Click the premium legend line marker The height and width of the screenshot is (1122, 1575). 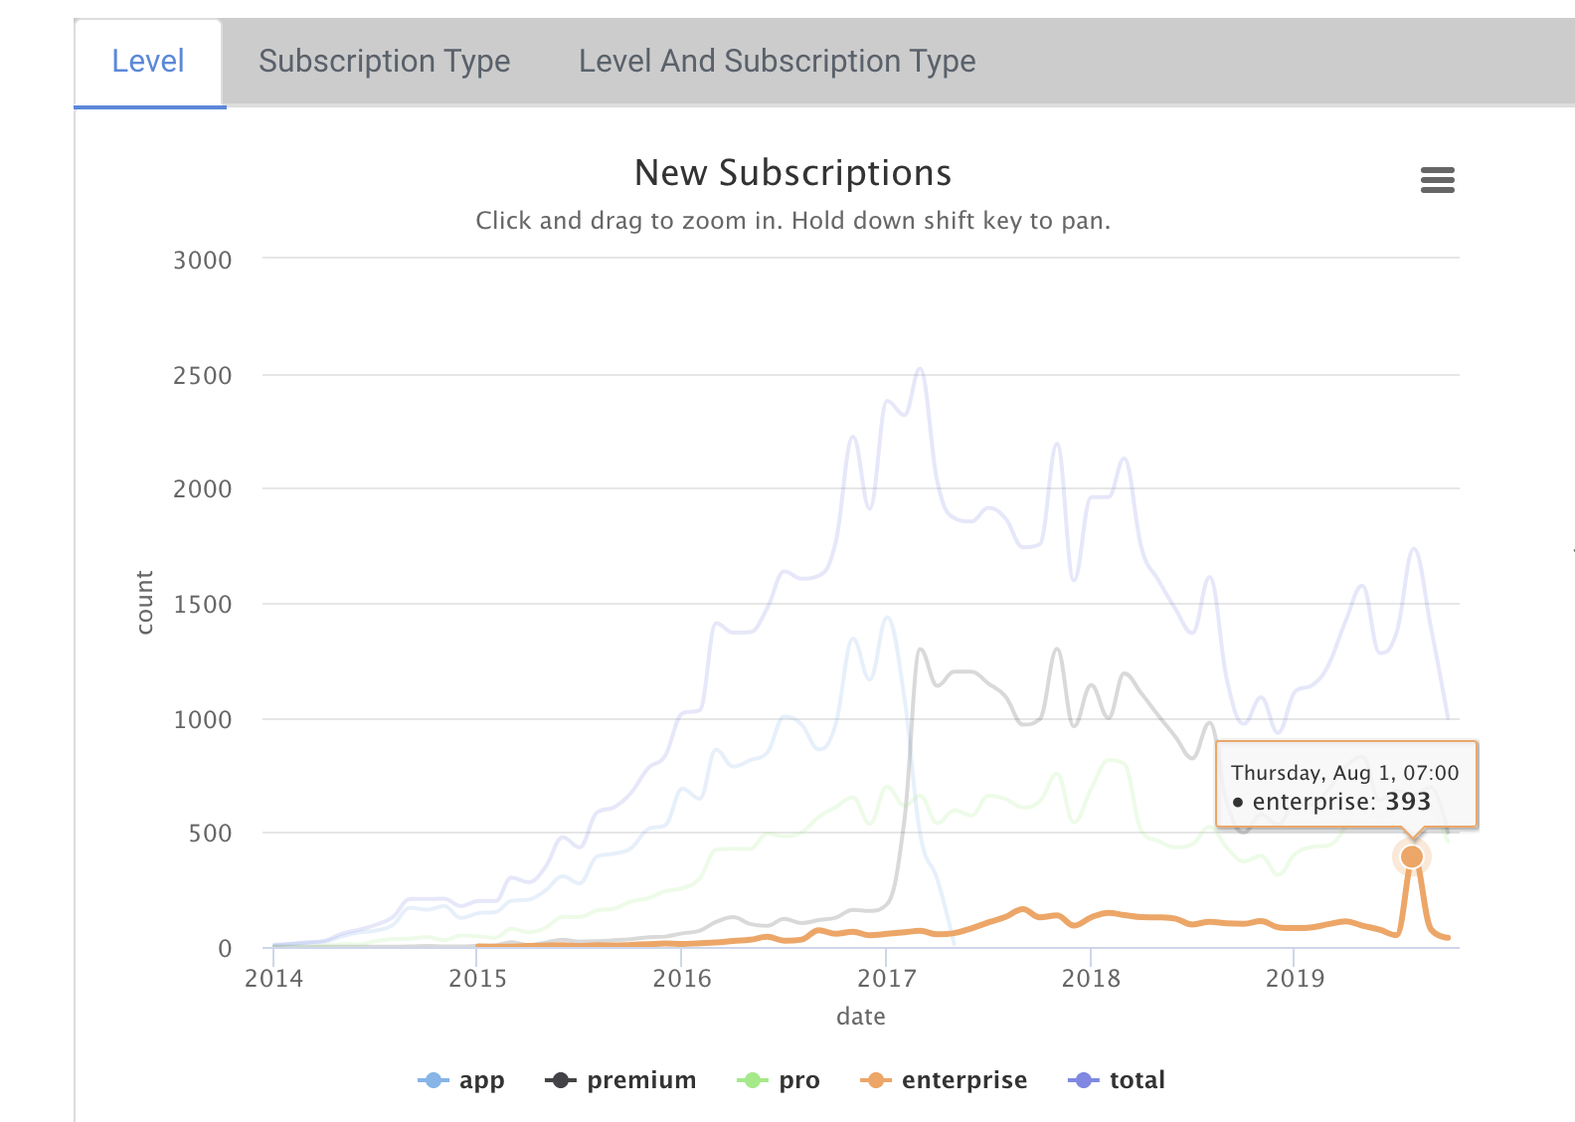[x=561, y=1080]
